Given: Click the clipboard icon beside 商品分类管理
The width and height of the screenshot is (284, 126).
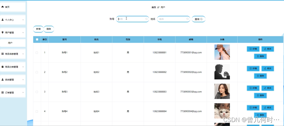Looking at the screenshot, I should click(x=3, y=67).
